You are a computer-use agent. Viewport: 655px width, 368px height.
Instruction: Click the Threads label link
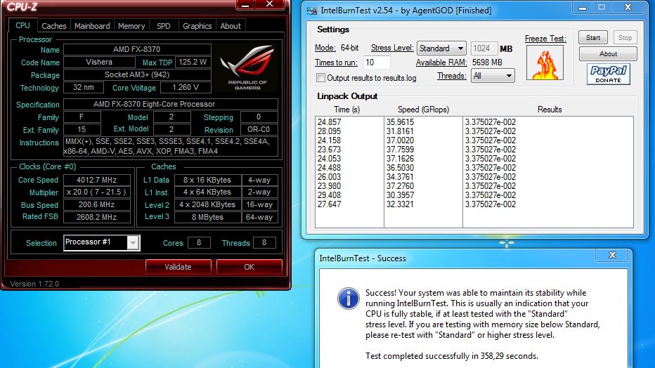coord(452,76)
